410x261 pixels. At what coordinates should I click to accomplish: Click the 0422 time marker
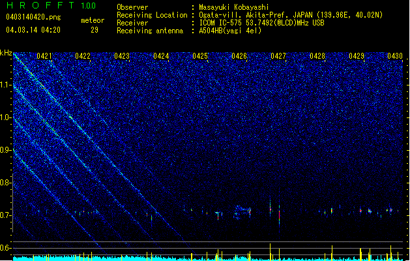tap(83, 56)
